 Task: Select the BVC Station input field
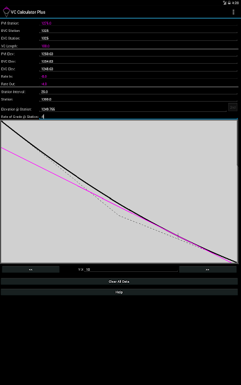coord(139,31)
